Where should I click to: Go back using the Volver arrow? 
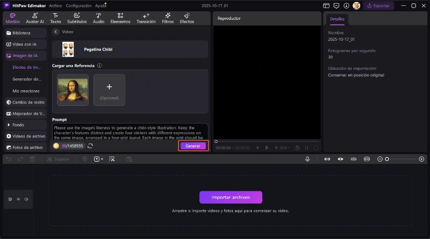56,32
